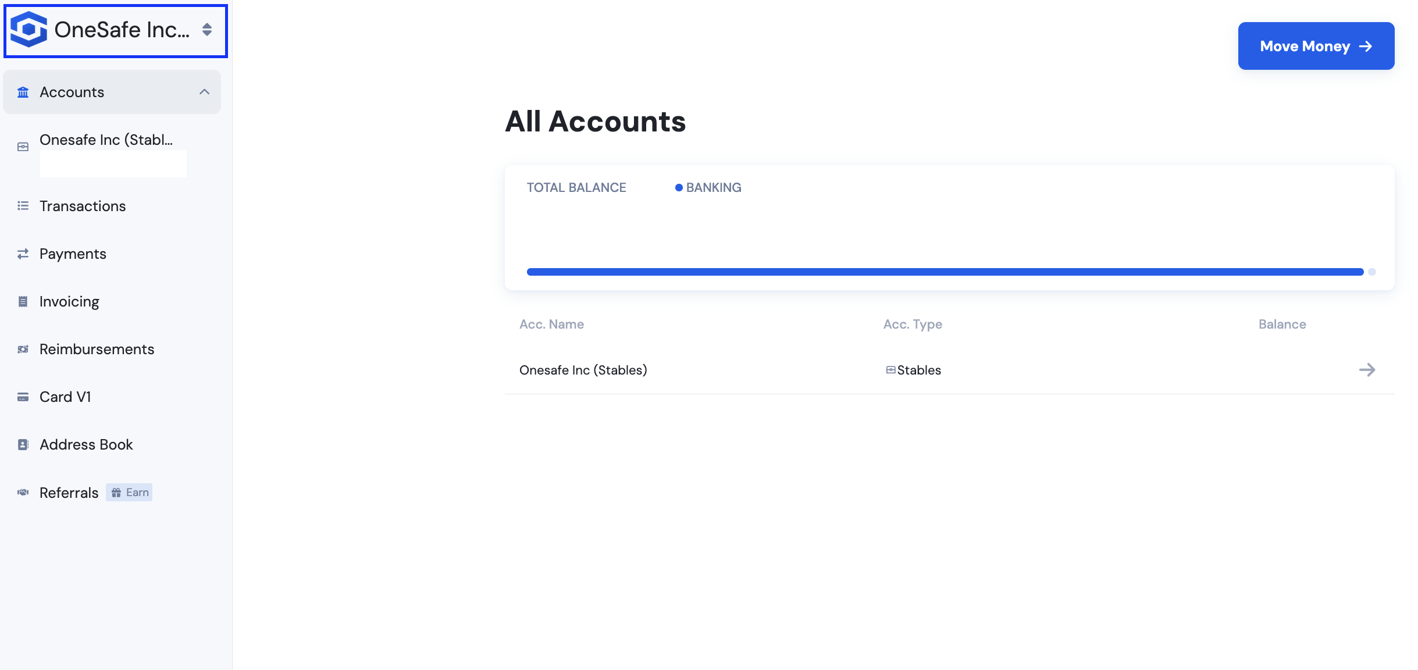The width and height of the screenshot is (1418, 670).
Task: Collapse the Accounts section chevron
Action: [205, 92]
